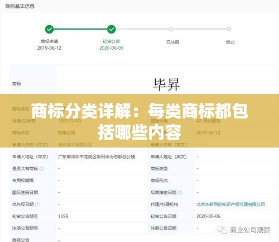Click the 代理/办理机构 label
279x242 pixels.
click(164, 205)
